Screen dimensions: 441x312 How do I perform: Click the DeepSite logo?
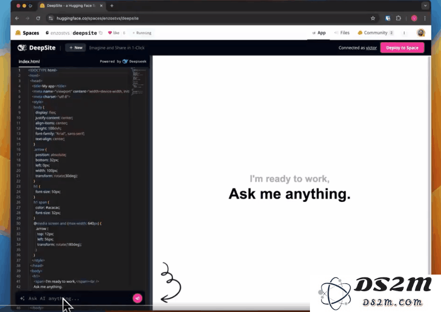tap(36, 48)
